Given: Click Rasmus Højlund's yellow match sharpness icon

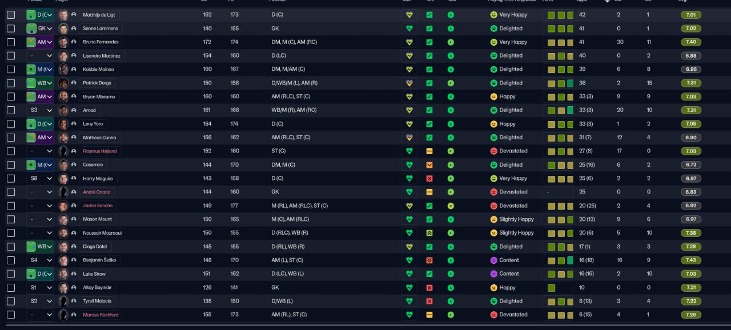Looking at the screenshot, I should point(429,151).
